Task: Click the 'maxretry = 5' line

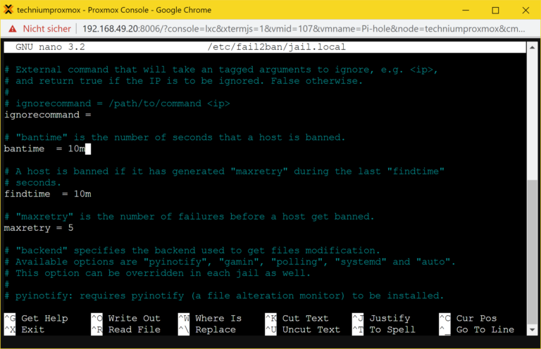Action: tap(39, 228)
